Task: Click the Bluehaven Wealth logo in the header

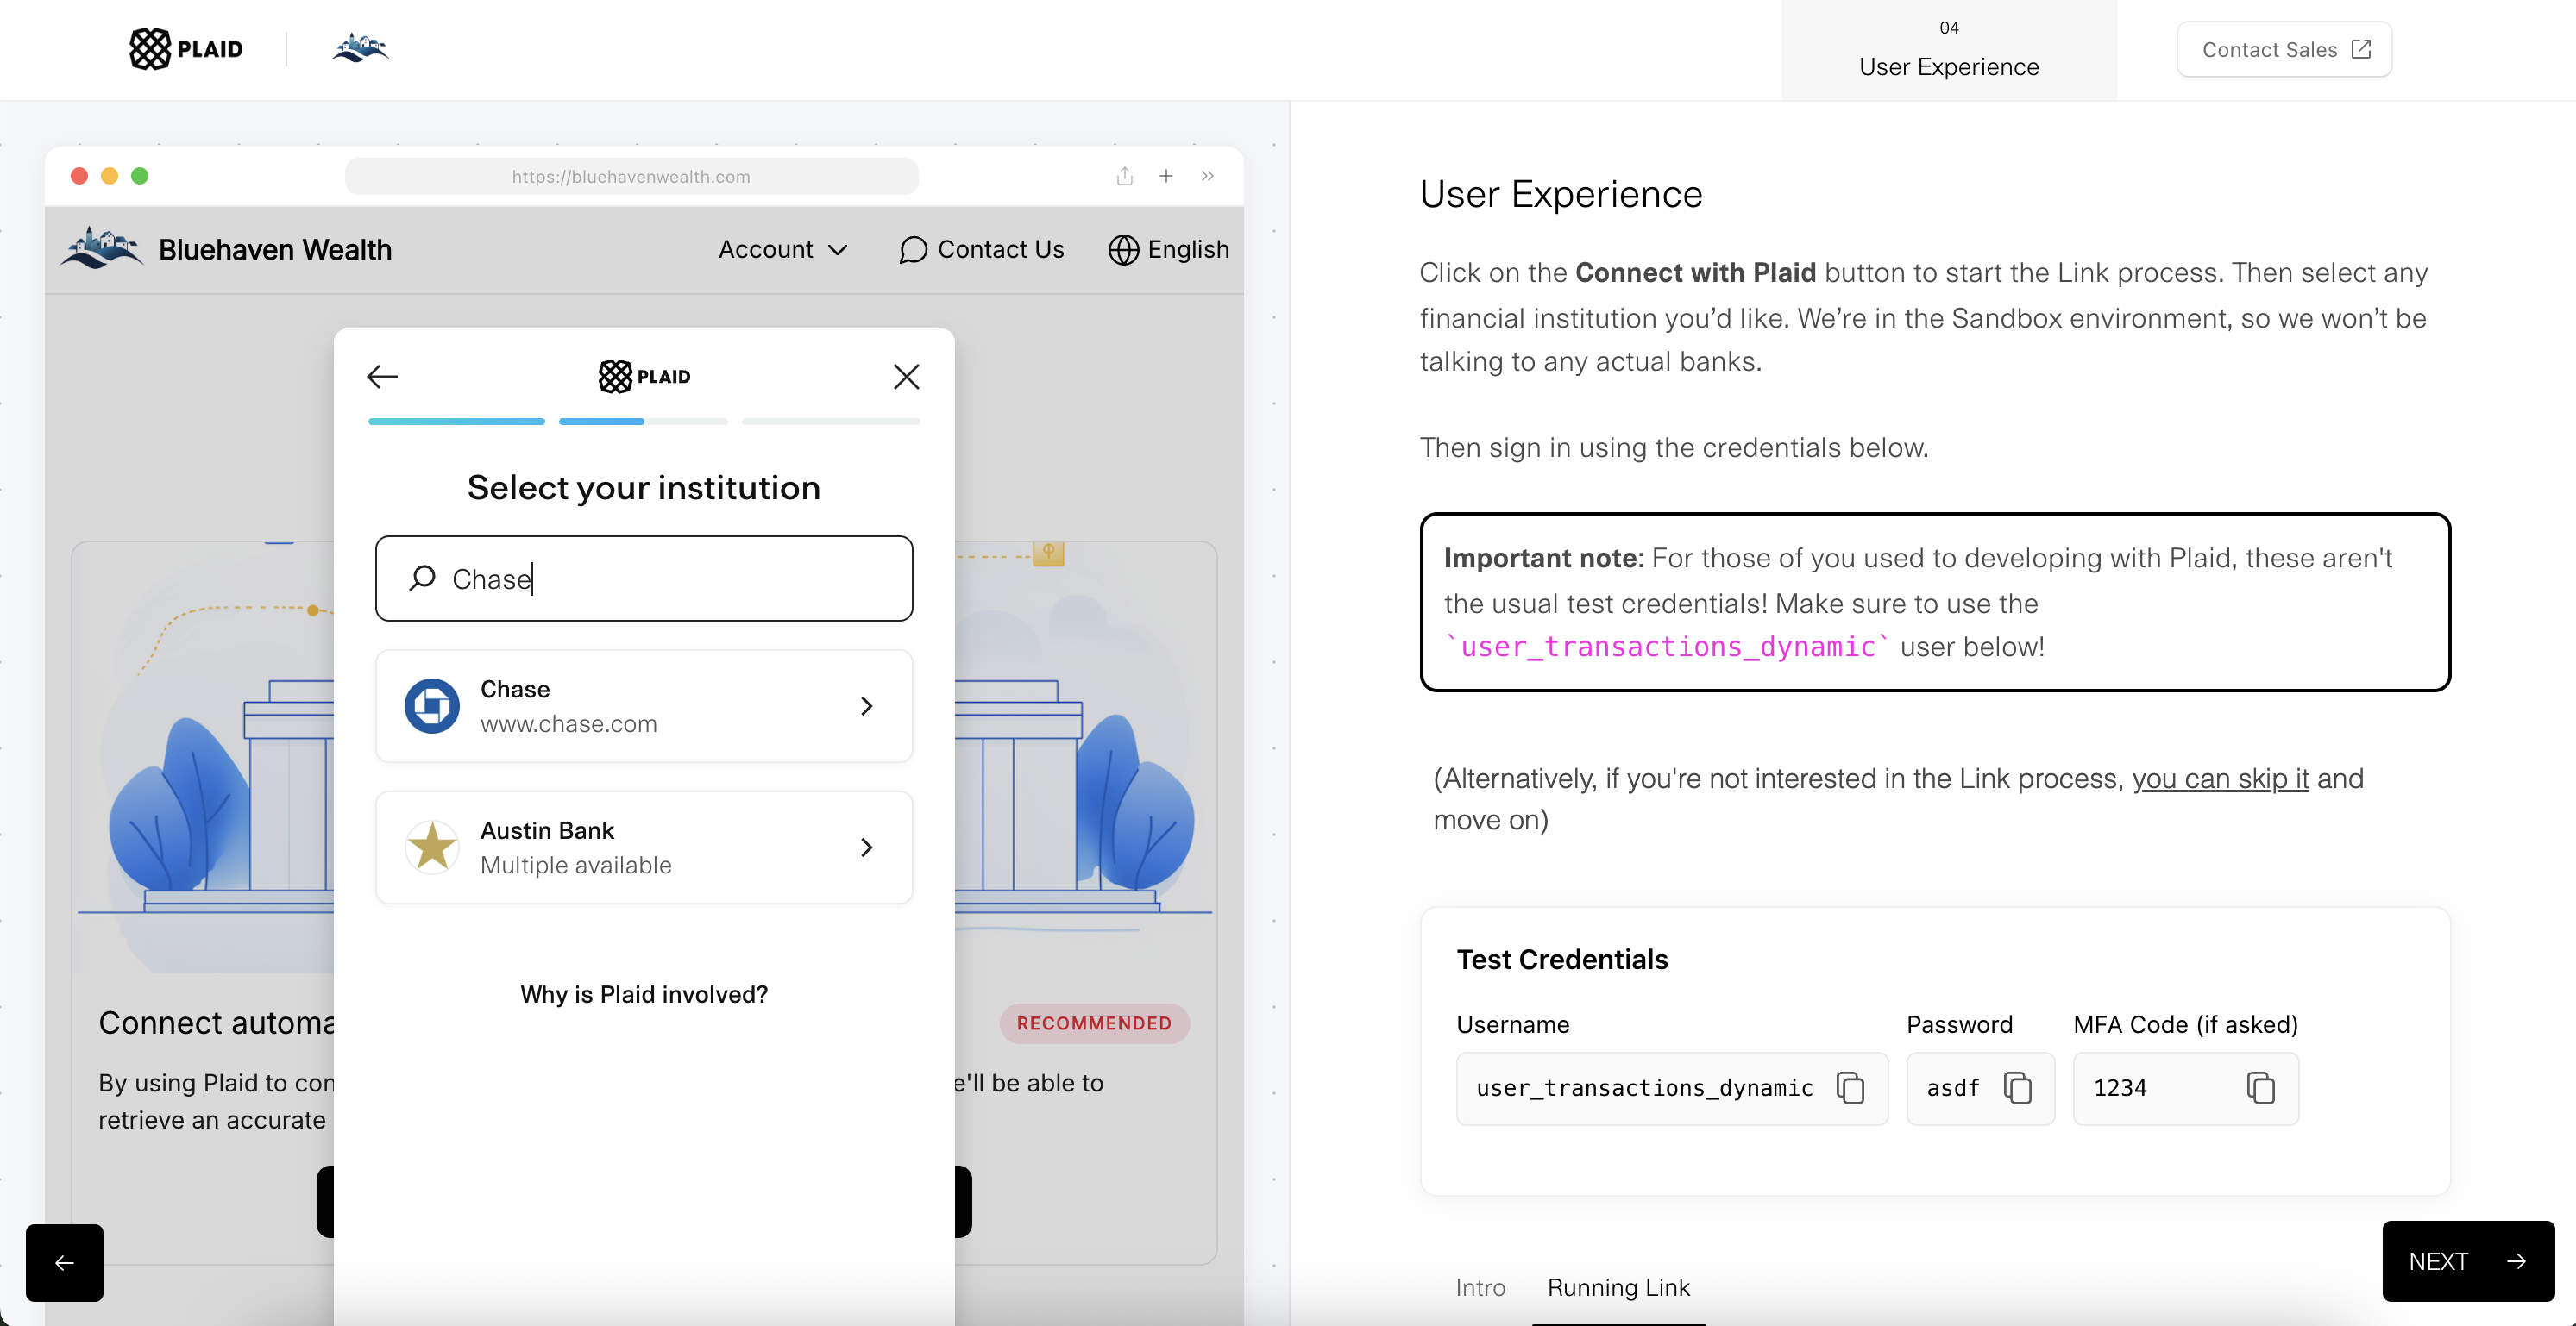Action: point(360,48)
